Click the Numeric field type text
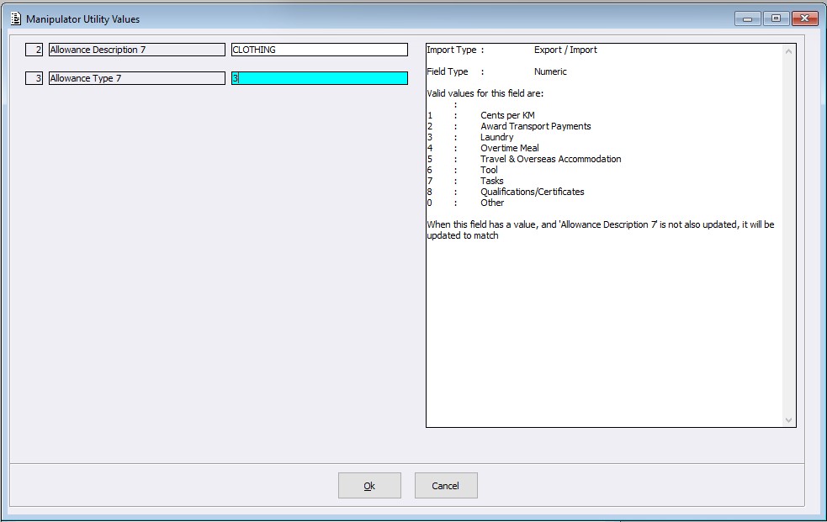This screenshot has height=522, width=827. 550,71
